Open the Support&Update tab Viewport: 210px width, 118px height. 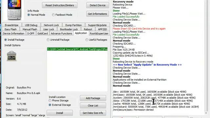(97, 25)
